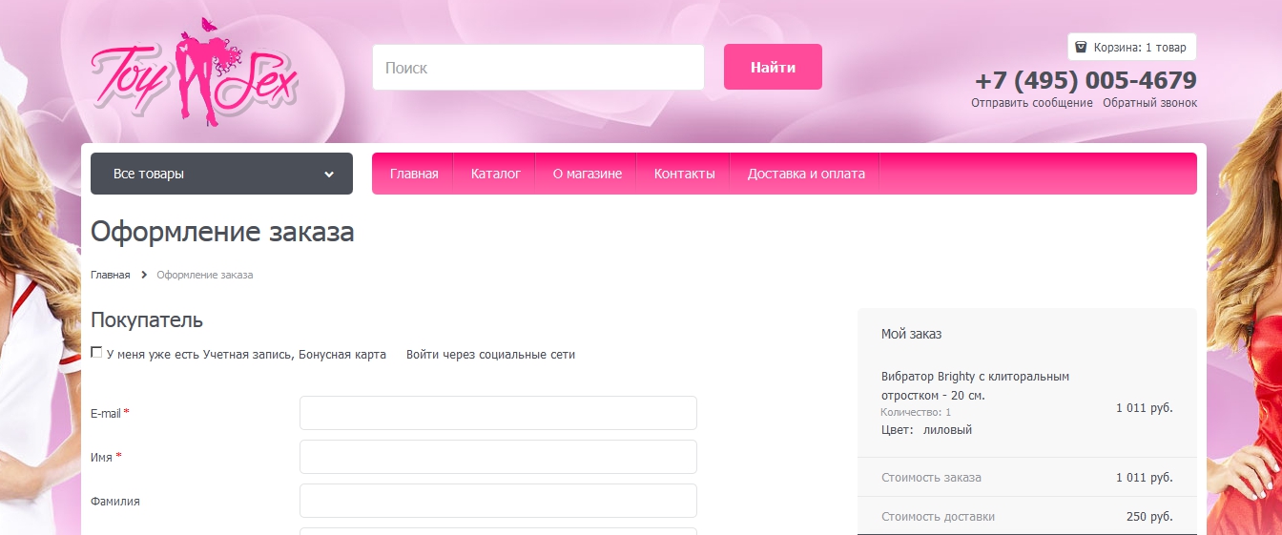
Task: Click the chevron in 'Все товары' menu
Action: point(329,175)
